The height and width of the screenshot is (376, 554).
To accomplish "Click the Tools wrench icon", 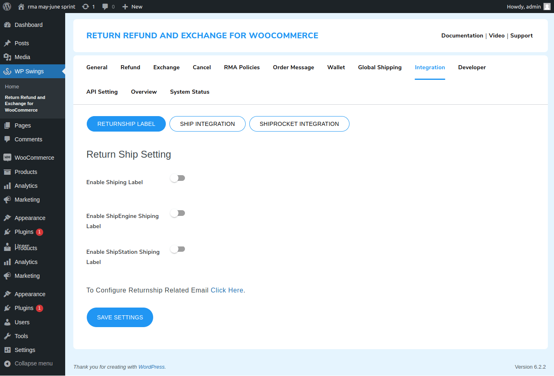I will click(7, 336).
